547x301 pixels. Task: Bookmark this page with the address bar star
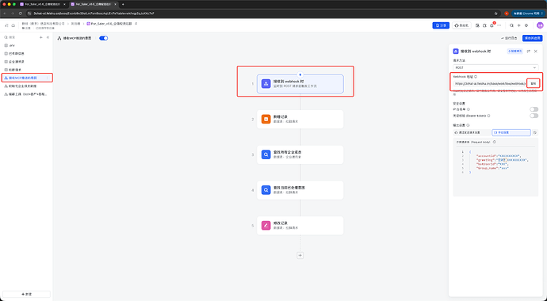tap(495, 13)
